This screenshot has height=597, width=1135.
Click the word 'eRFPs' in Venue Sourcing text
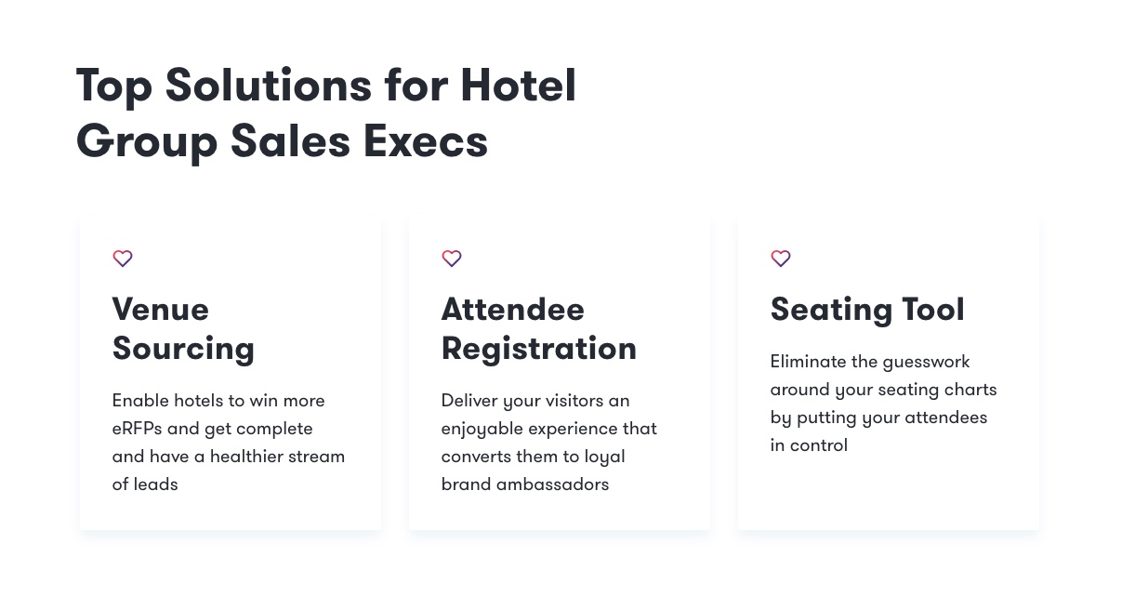pyautogui.click(x=139, y=429)
